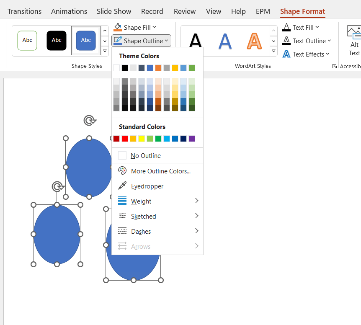Click the bottom-left resize handle of lower right ellipse
The height and width of the screenshot is (325, 361).
point(106,280)
